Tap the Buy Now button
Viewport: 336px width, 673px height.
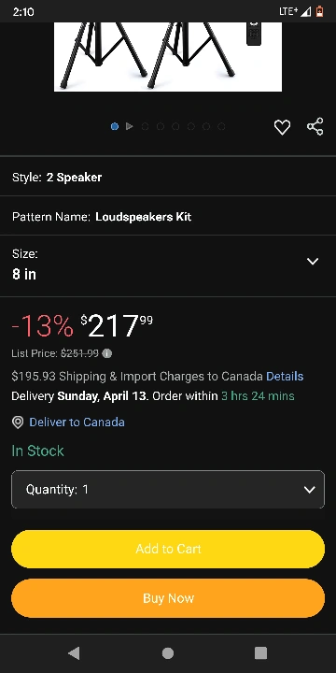click(168, 598)
